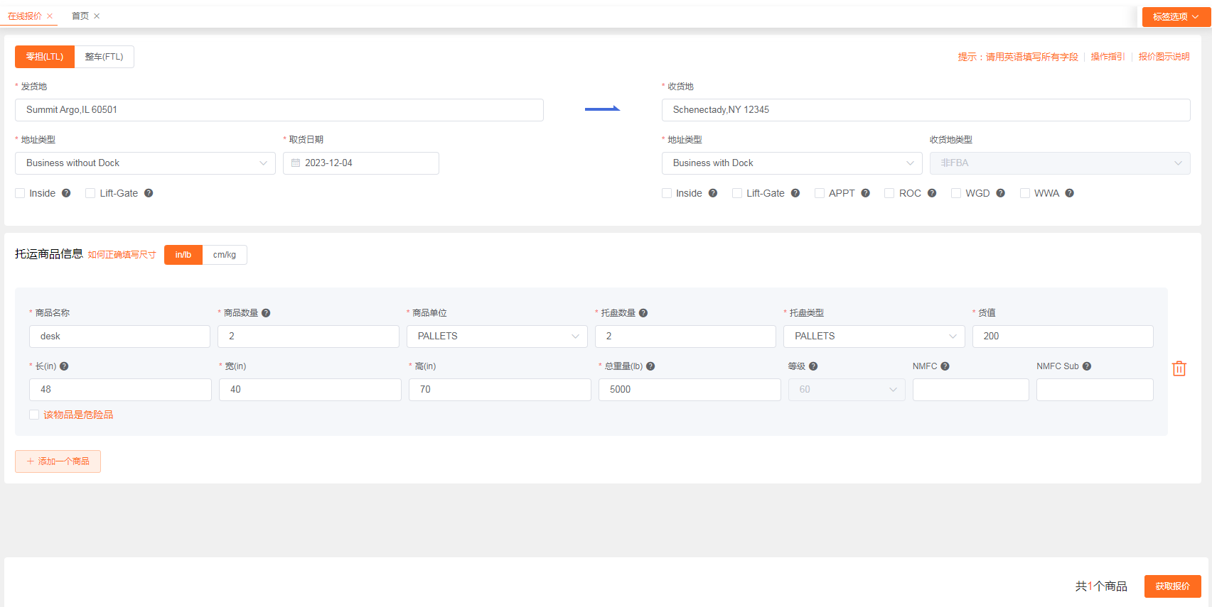The width and height of the screenshot is (1212, 607).
Task: Click the 获取报价 button
Action: 1172,586
